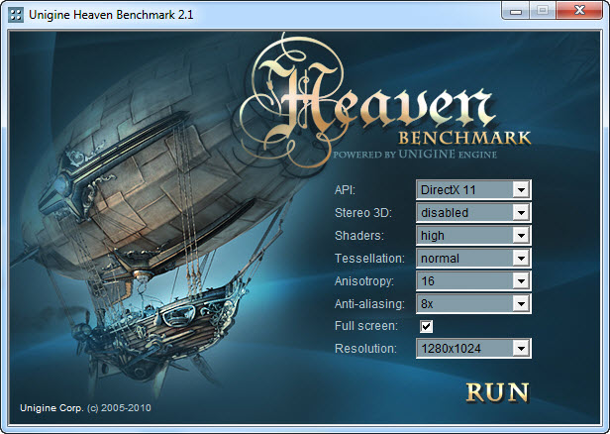Click the 'API:' label

(x=345, y=190)
